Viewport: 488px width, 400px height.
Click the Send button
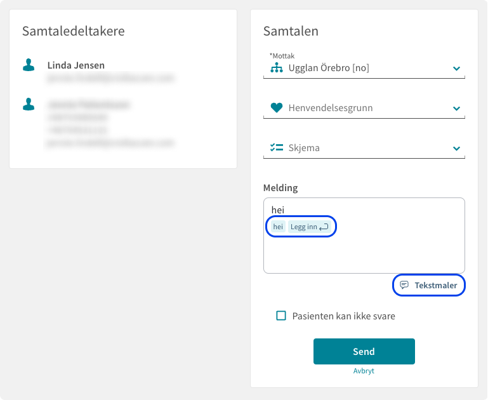coord(364,351)
